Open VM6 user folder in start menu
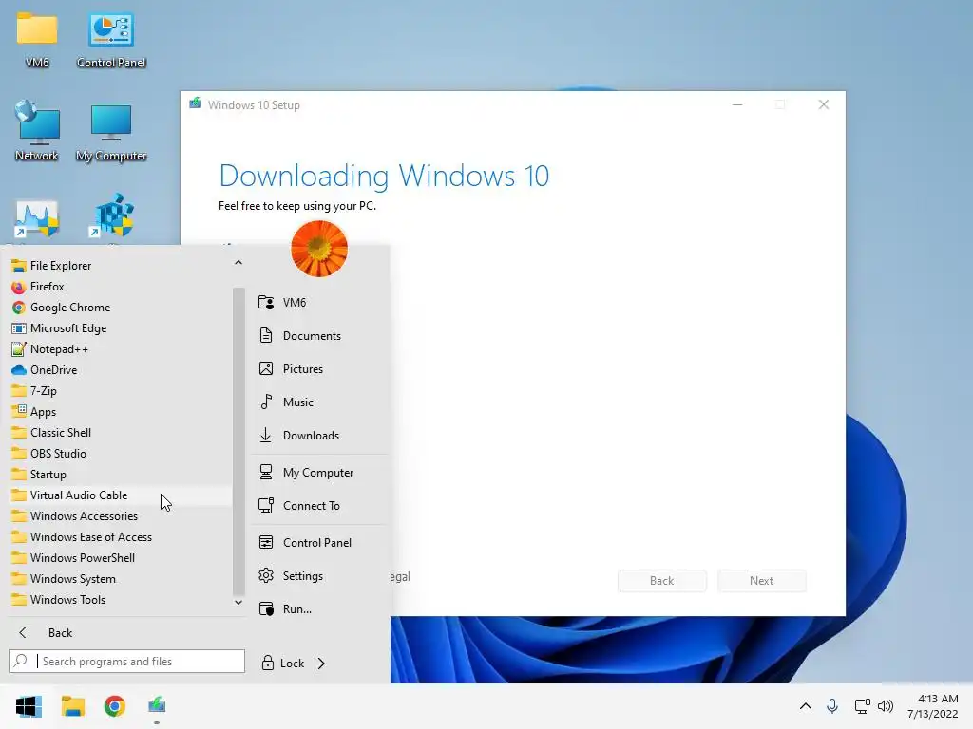Image resolution: width=973 pixels, height=729 pixels. point(319,303)
